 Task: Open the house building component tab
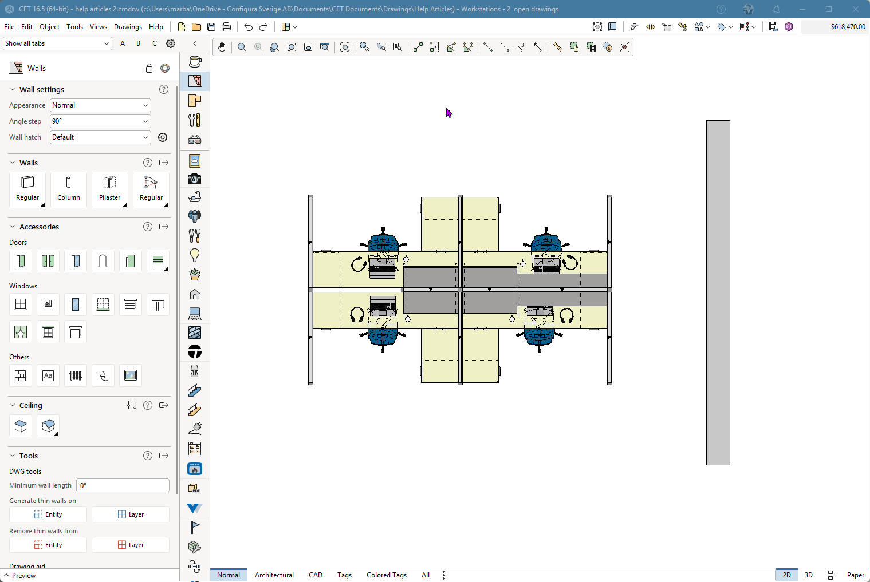pos(195,294)
